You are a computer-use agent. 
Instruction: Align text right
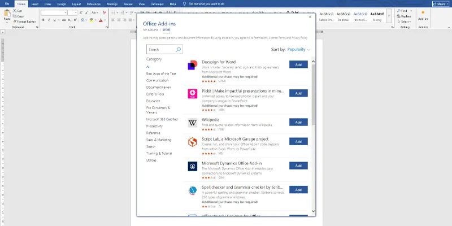[x=124, y=20]
